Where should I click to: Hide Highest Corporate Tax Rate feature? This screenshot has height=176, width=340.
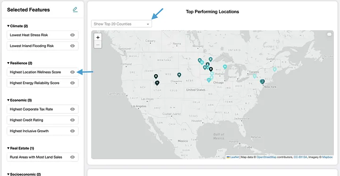click(72, 109)
